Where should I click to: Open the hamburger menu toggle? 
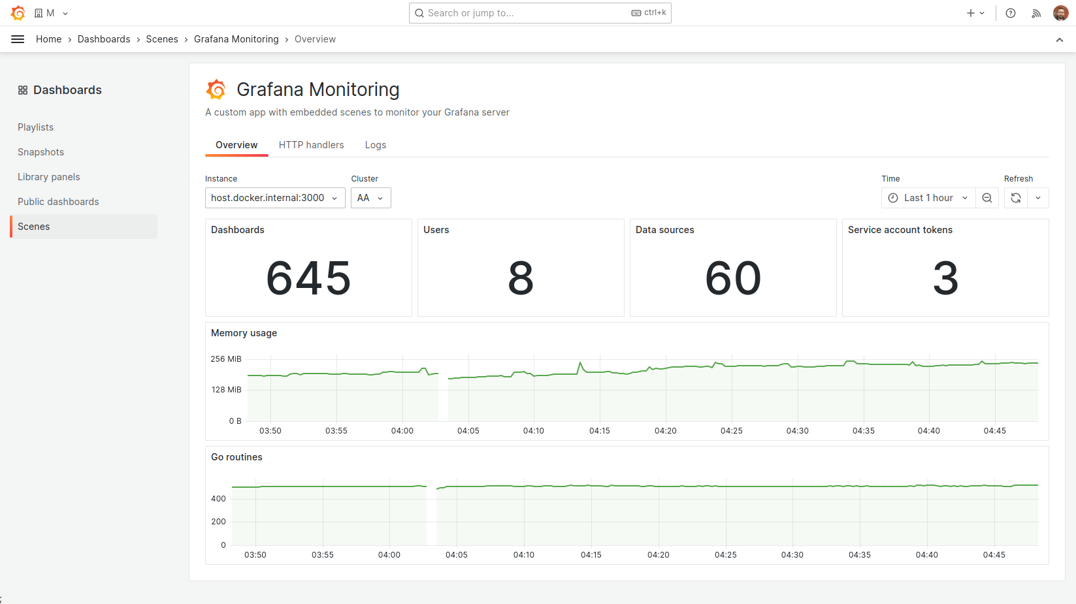(x=18, y=39)
